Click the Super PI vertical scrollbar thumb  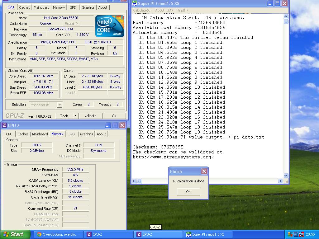[286, 21]
